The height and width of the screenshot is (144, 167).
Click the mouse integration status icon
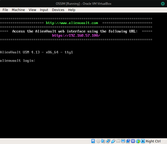point(138,141)
